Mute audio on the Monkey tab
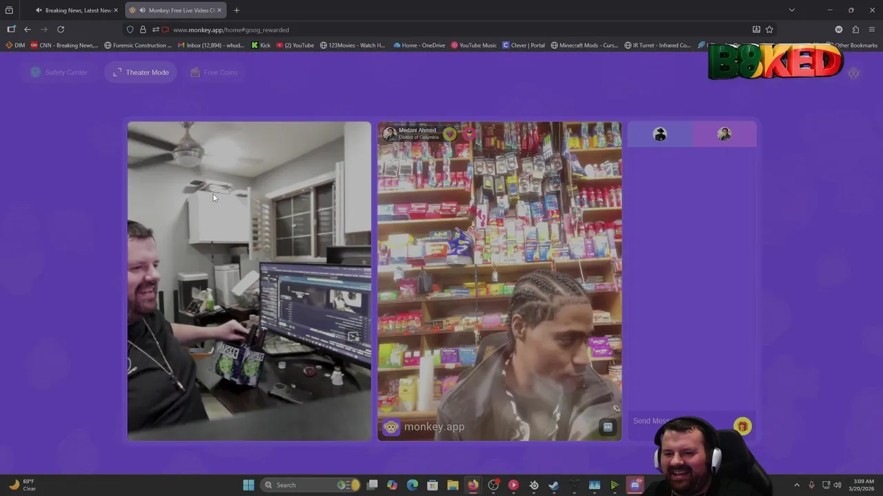Viewport: 883px width, 496px height. tap(142, 10)
